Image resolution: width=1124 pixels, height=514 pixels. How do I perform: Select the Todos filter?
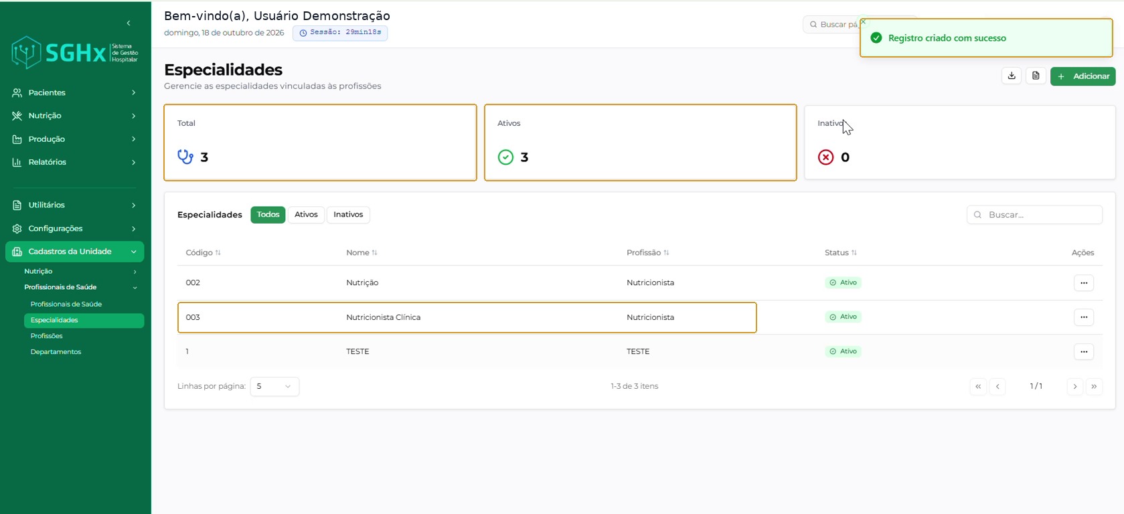pyautogui.click(x=268, y=214)
